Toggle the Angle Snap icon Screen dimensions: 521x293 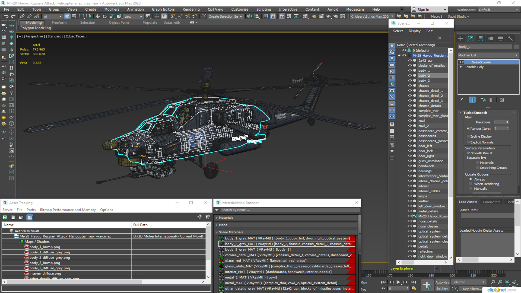click(x=180, y=16)
